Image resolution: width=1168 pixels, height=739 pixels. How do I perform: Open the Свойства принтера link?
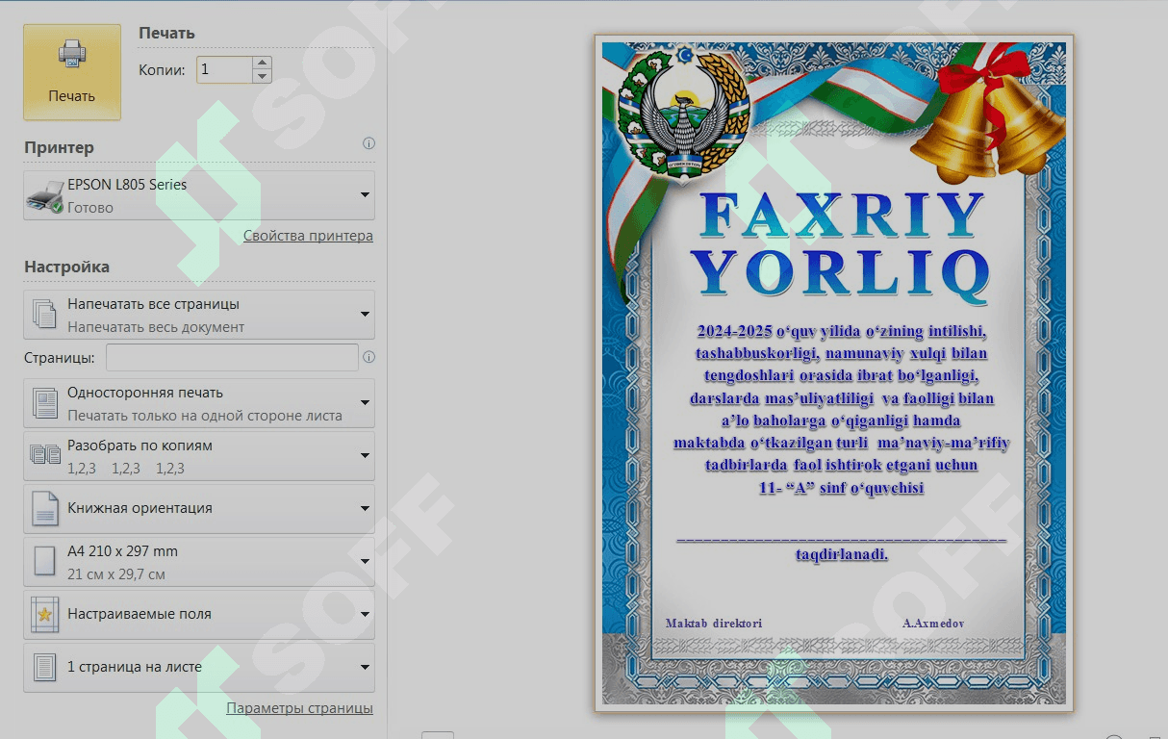coord(308,236)
